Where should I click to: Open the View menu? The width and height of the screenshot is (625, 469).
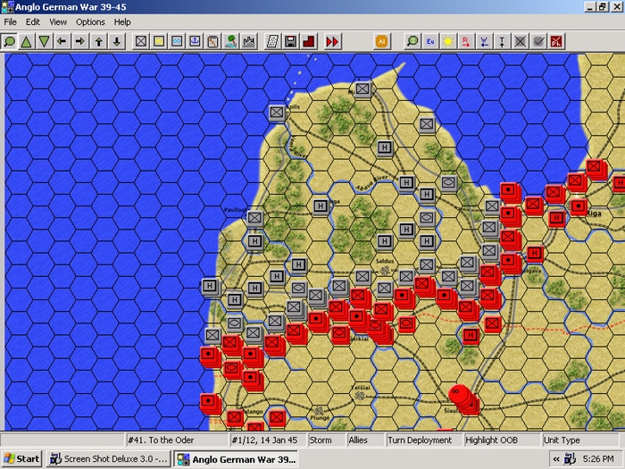pyautogui.click(x=58, y=22)
